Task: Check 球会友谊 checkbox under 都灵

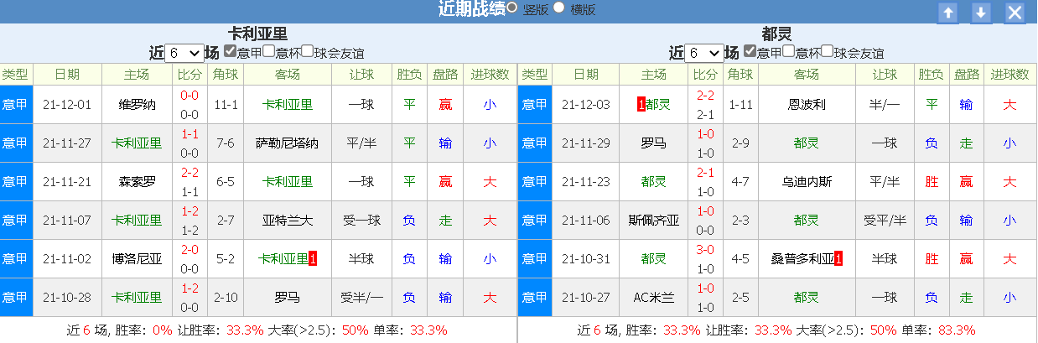Action: 827,51
